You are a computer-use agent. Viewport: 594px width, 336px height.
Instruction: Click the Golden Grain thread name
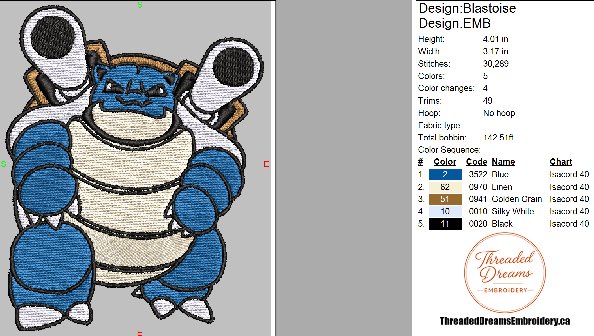point(517,199)
